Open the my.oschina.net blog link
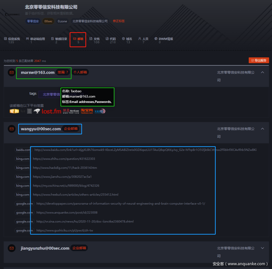 pos(66,186)
